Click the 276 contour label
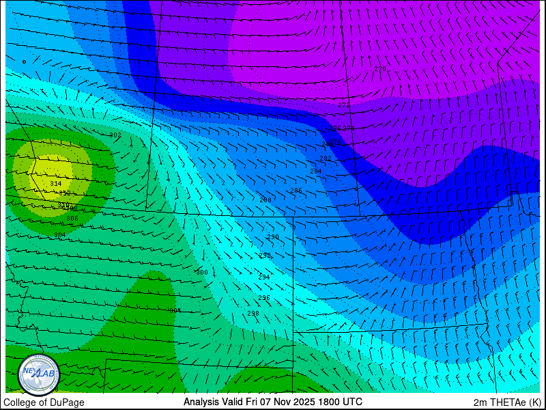The height and width of the screenshot is (410, 546). tap(335, 128)
